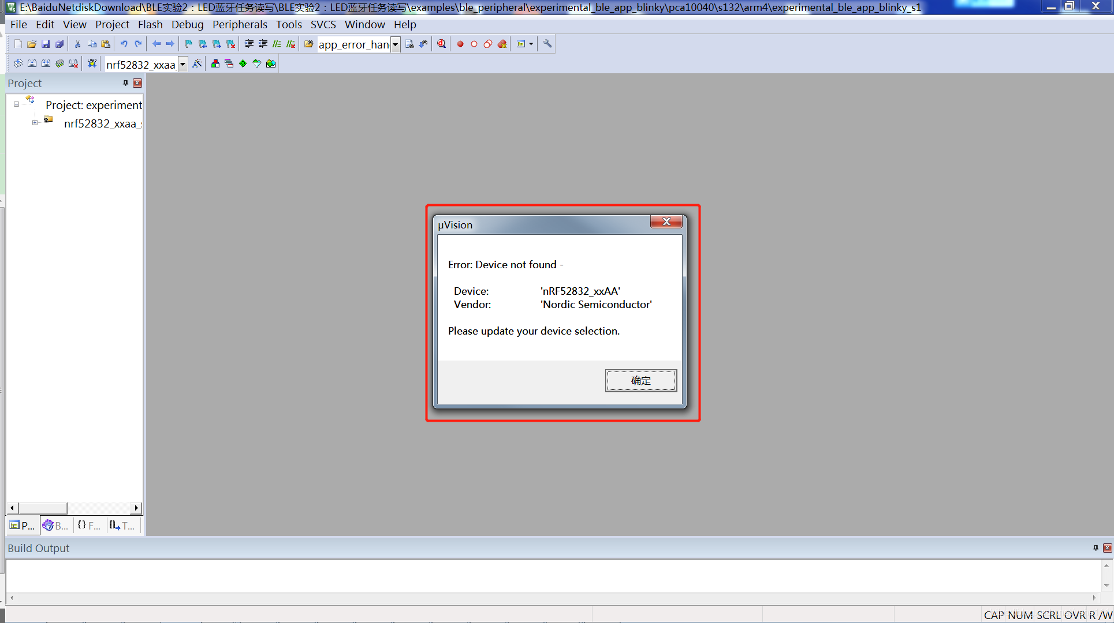Click right arrow of Project panel scrollbar
This screenshot has width=1114, height=623.
click(136, 508)
